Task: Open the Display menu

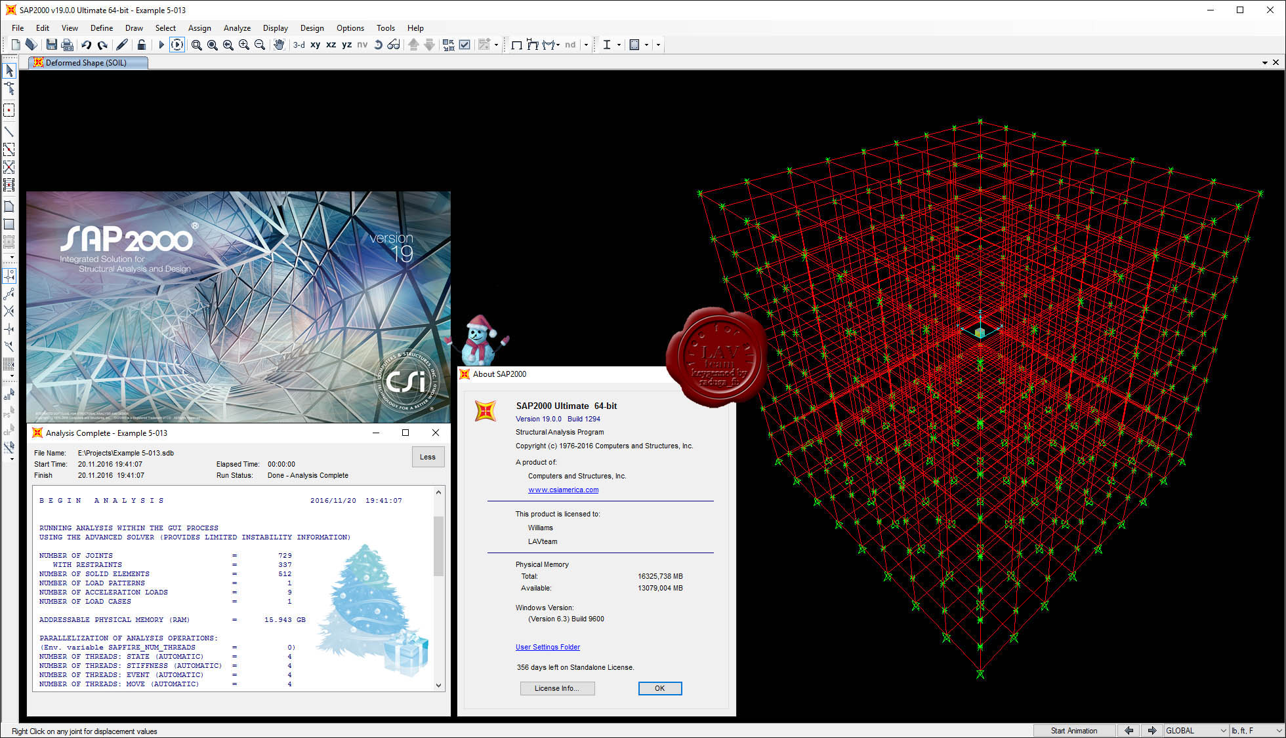Action: 276,28
